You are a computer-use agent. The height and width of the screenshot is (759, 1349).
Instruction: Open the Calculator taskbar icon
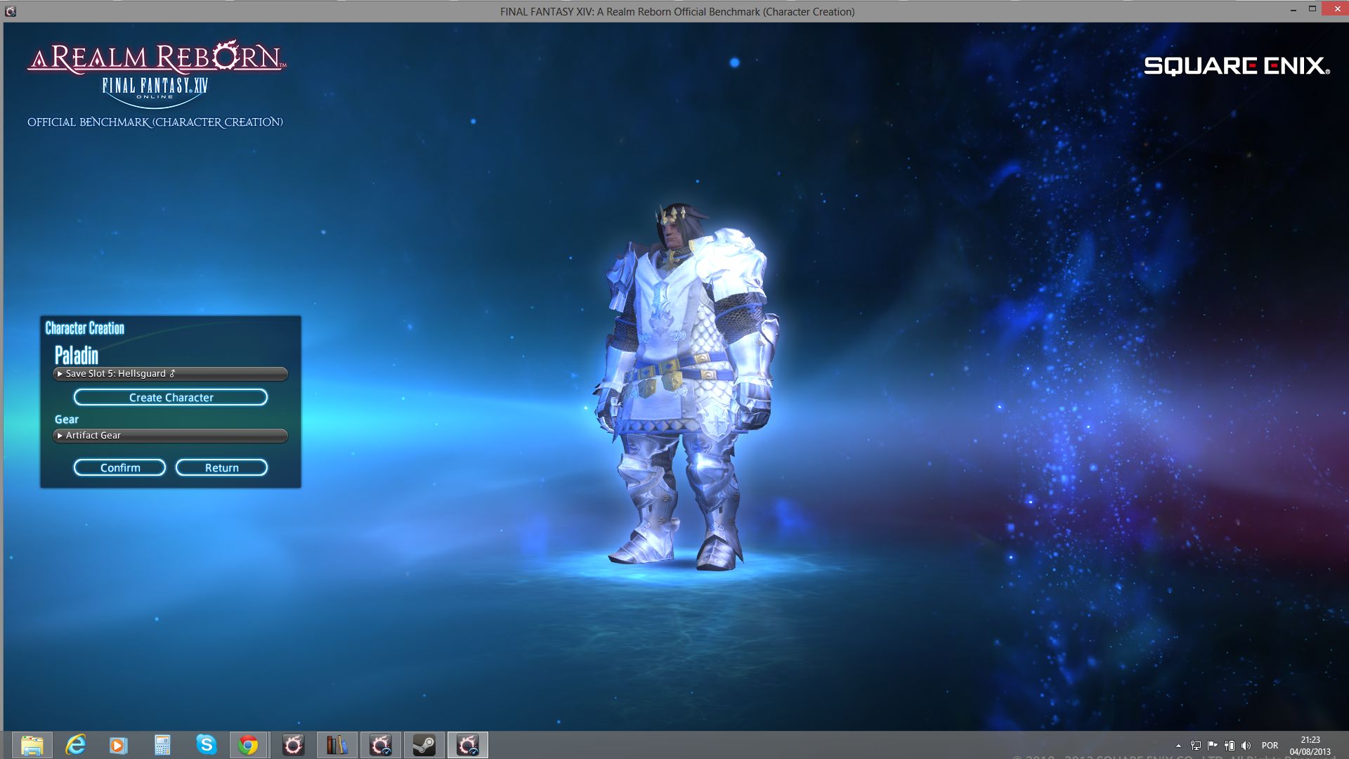[x=162, y=745]
